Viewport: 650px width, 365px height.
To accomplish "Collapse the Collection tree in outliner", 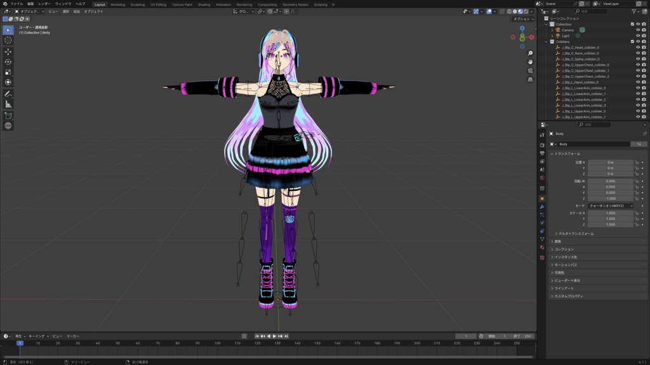I will 547,25.
